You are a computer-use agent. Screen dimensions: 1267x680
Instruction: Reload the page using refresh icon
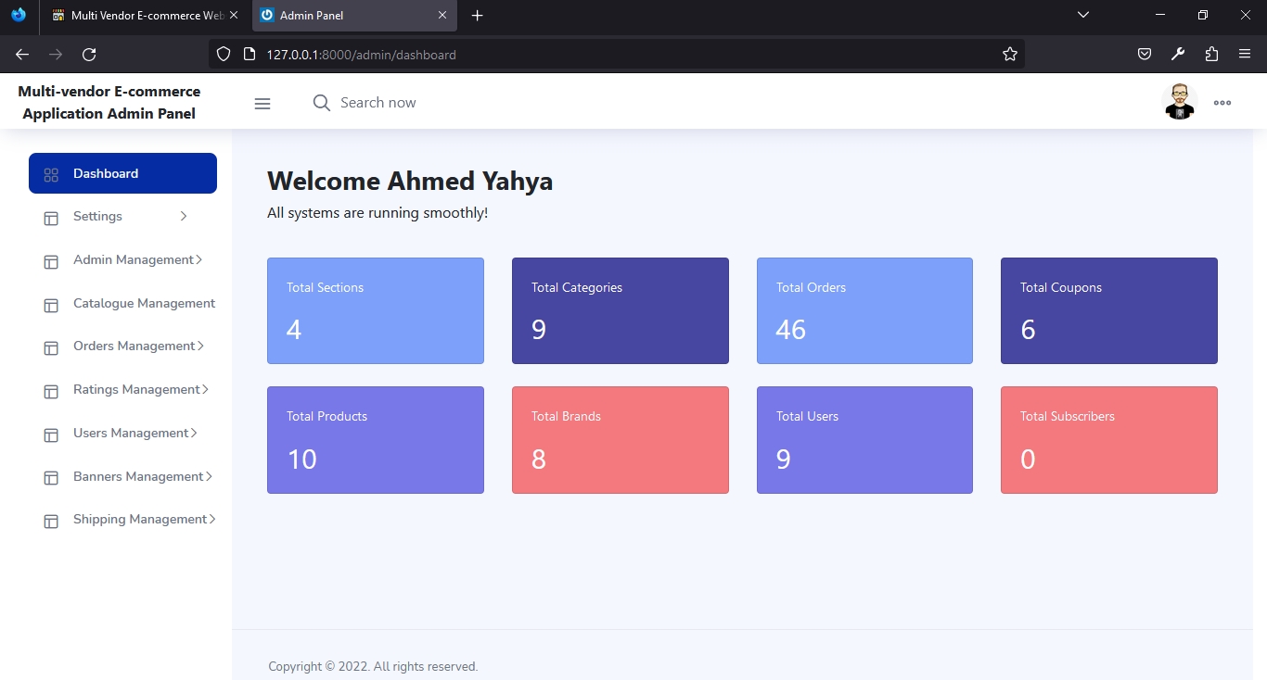[x=89, y=55]
